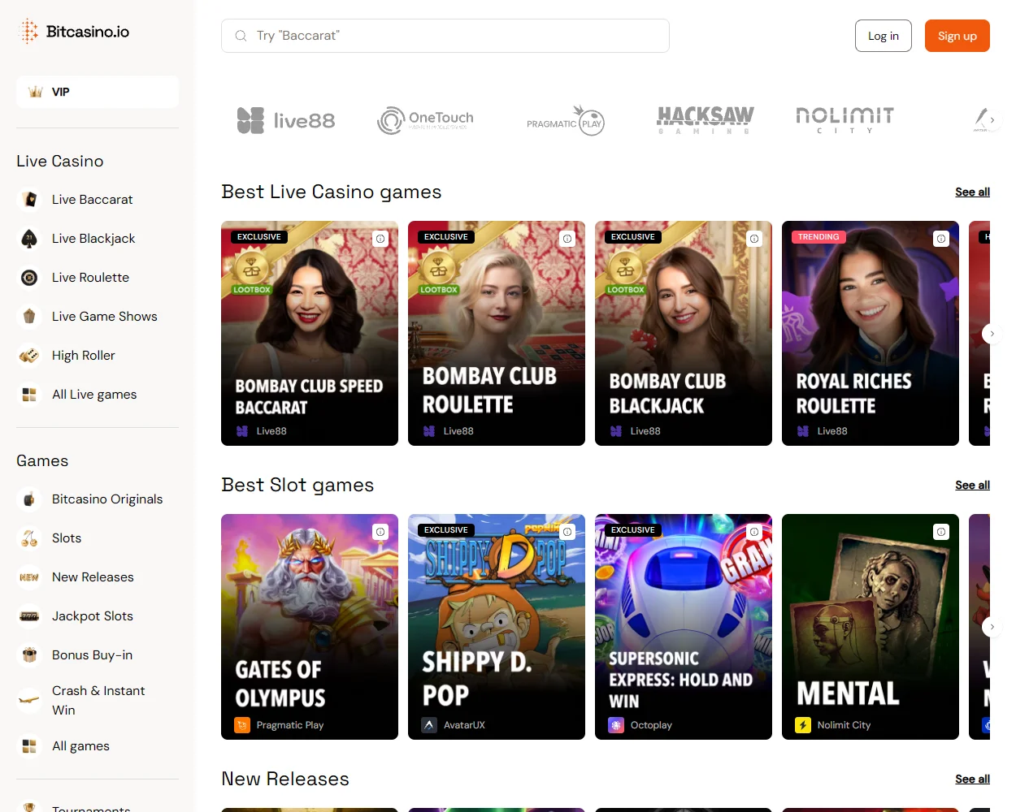The width and height of the screenshot is (1016, 812).
Task: Advance the Best Slot games carousel
Action: click(x=991, y=626)
